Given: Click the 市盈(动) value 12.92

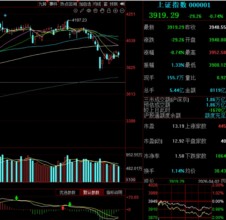Looking at the screenshot, I should 178,141.
